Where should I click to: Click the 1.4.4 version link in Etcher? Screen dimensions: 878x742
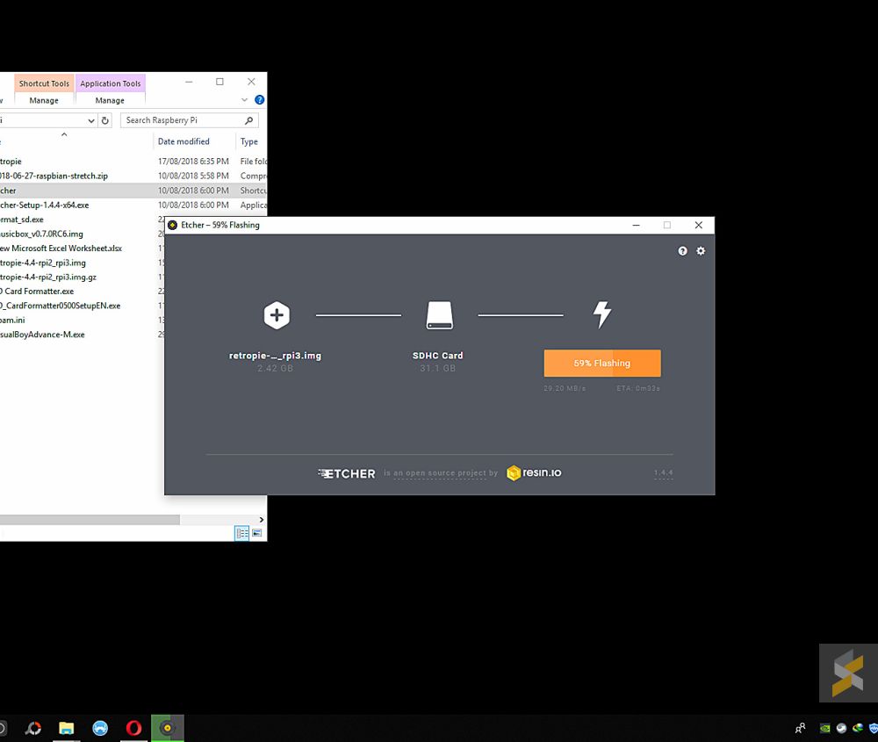click(663, 473)
